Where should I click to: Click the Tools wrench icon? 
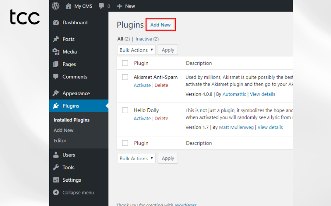(x=56, y=167)
